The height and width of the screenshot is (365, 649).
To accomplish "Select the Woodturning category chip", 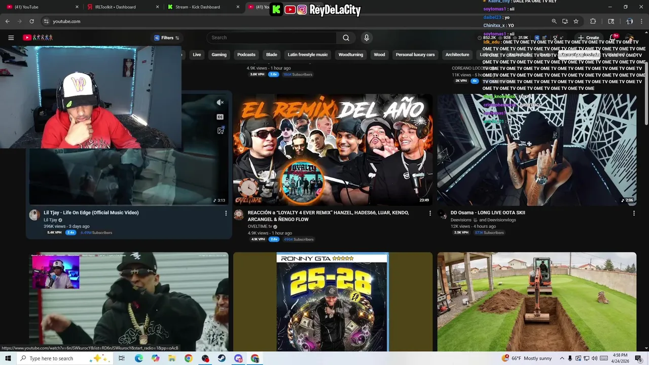I will tap(351, 55).
